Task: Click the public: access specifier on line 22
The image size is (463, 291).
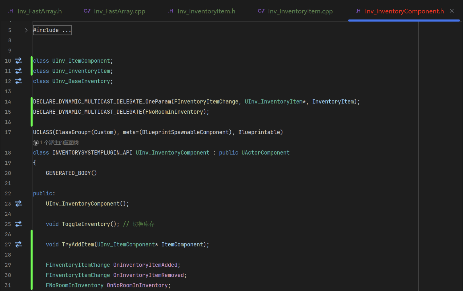Action: 44,194
